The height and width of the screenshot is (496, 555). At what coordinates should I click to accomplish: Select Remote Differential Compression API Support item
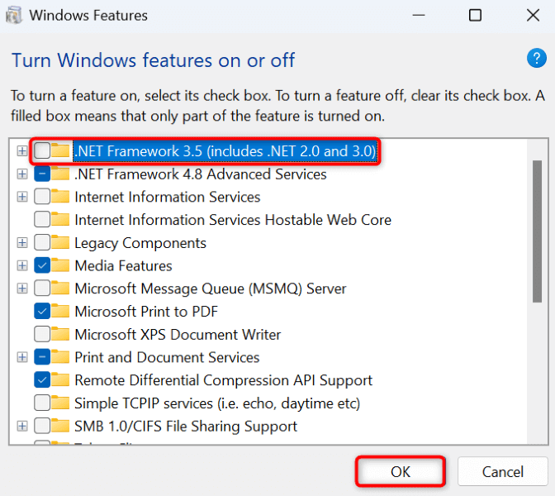point(223,380)
